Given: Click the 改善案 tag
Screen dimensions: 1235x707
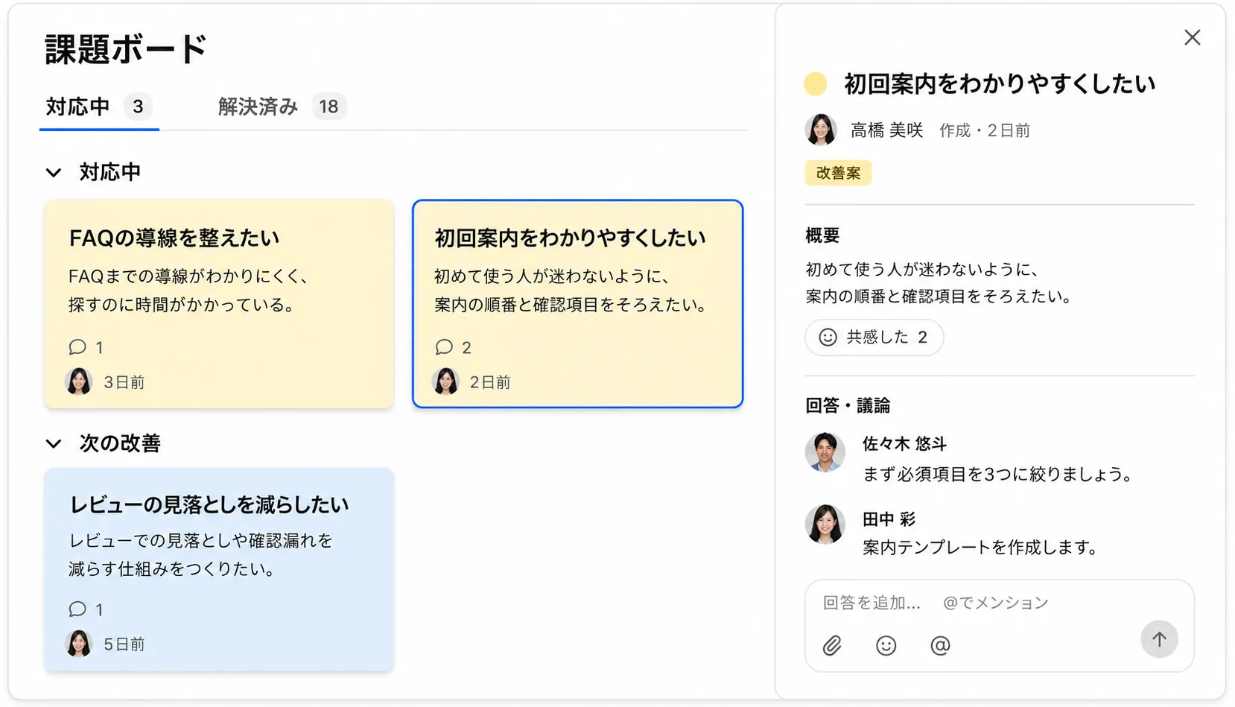Looking at the screenshot, I should [838, 173].
